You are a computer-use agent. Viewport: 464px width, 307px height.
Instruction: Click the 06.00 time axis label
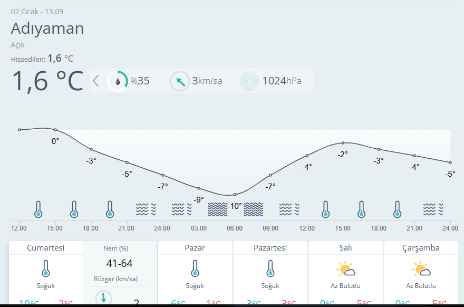point(235,228)
